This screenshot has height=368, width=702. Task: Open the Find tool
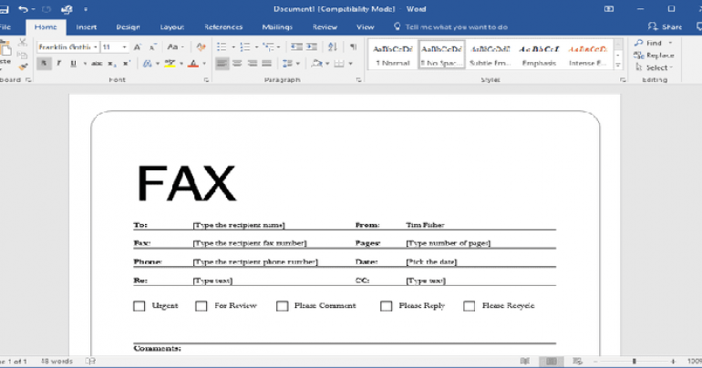[x=649, y=43]
